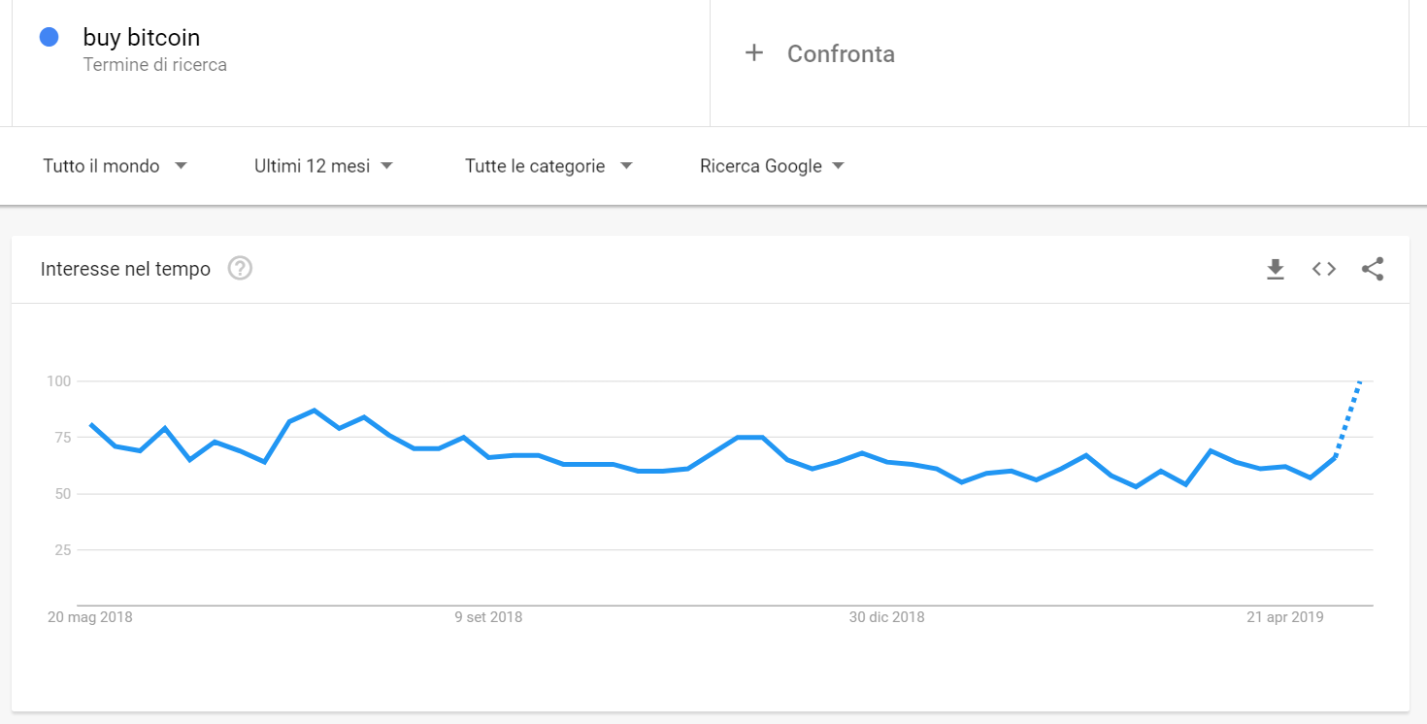Click the Termine di ricerca label

point(155,65)
